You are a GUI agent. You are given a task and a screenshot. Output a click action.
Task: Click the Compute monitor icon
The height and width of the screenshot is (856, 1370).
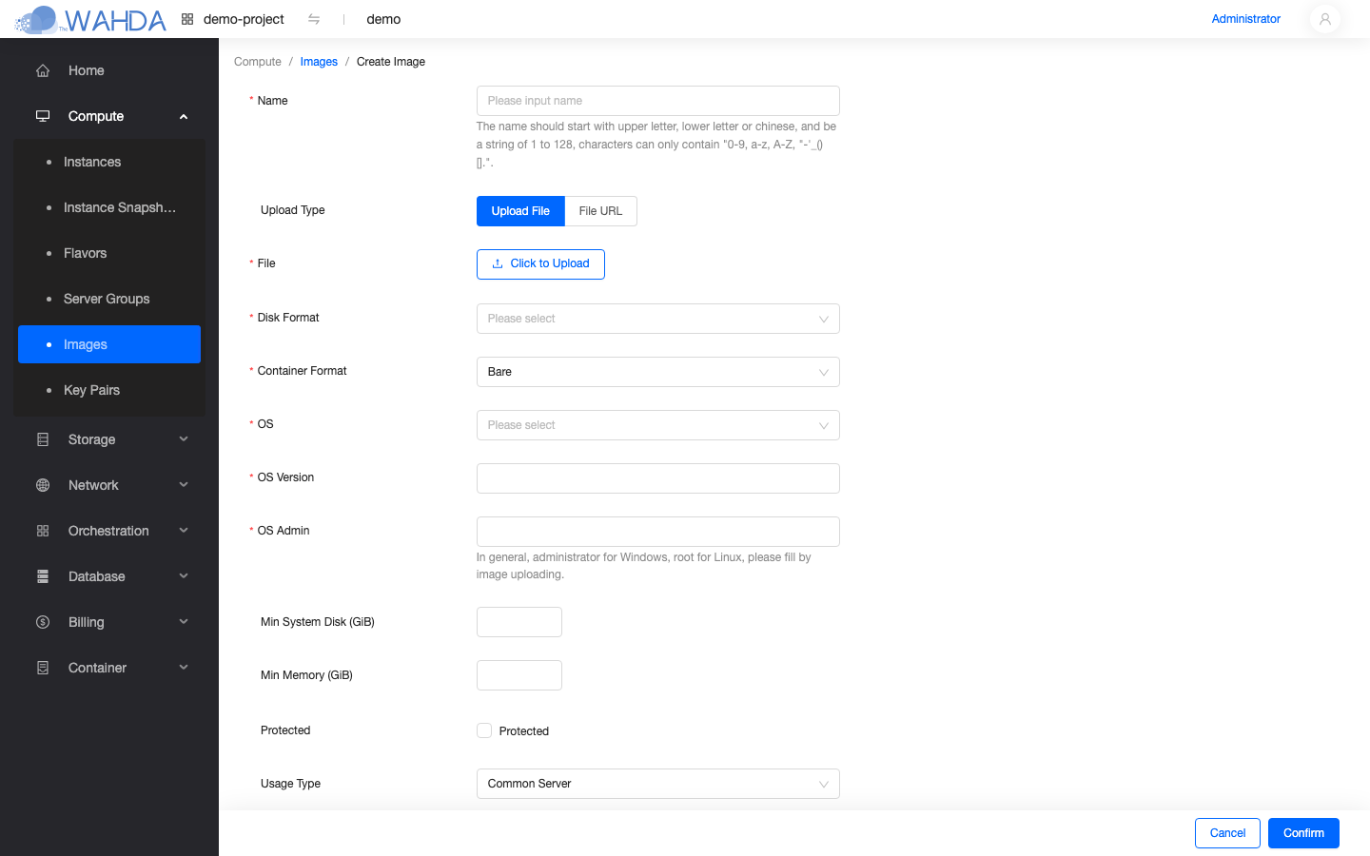tap(43, 116)
